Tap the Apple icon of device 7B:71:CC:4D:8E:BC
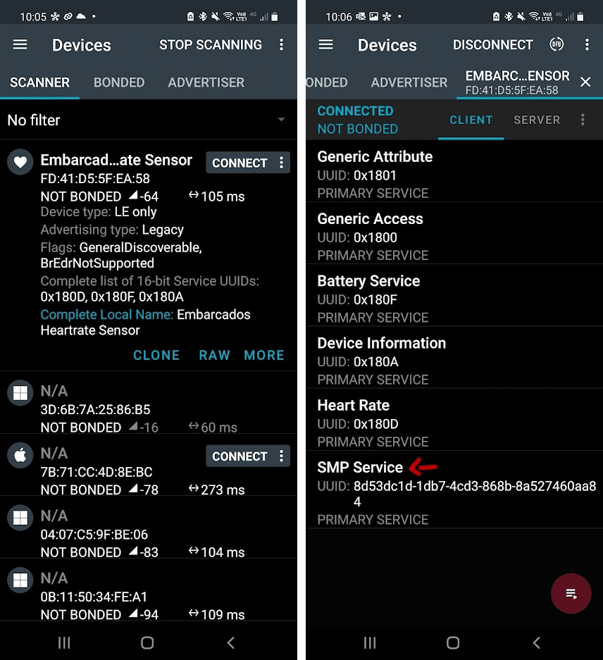 point(20,455)
